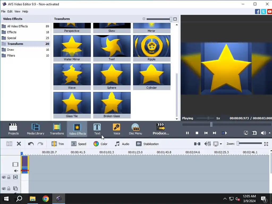The height and width of the screenshot is (204, 272).
Task: Click the split icon on timeline toolbar
Action: pyautogui.click(x=197, y=144)
